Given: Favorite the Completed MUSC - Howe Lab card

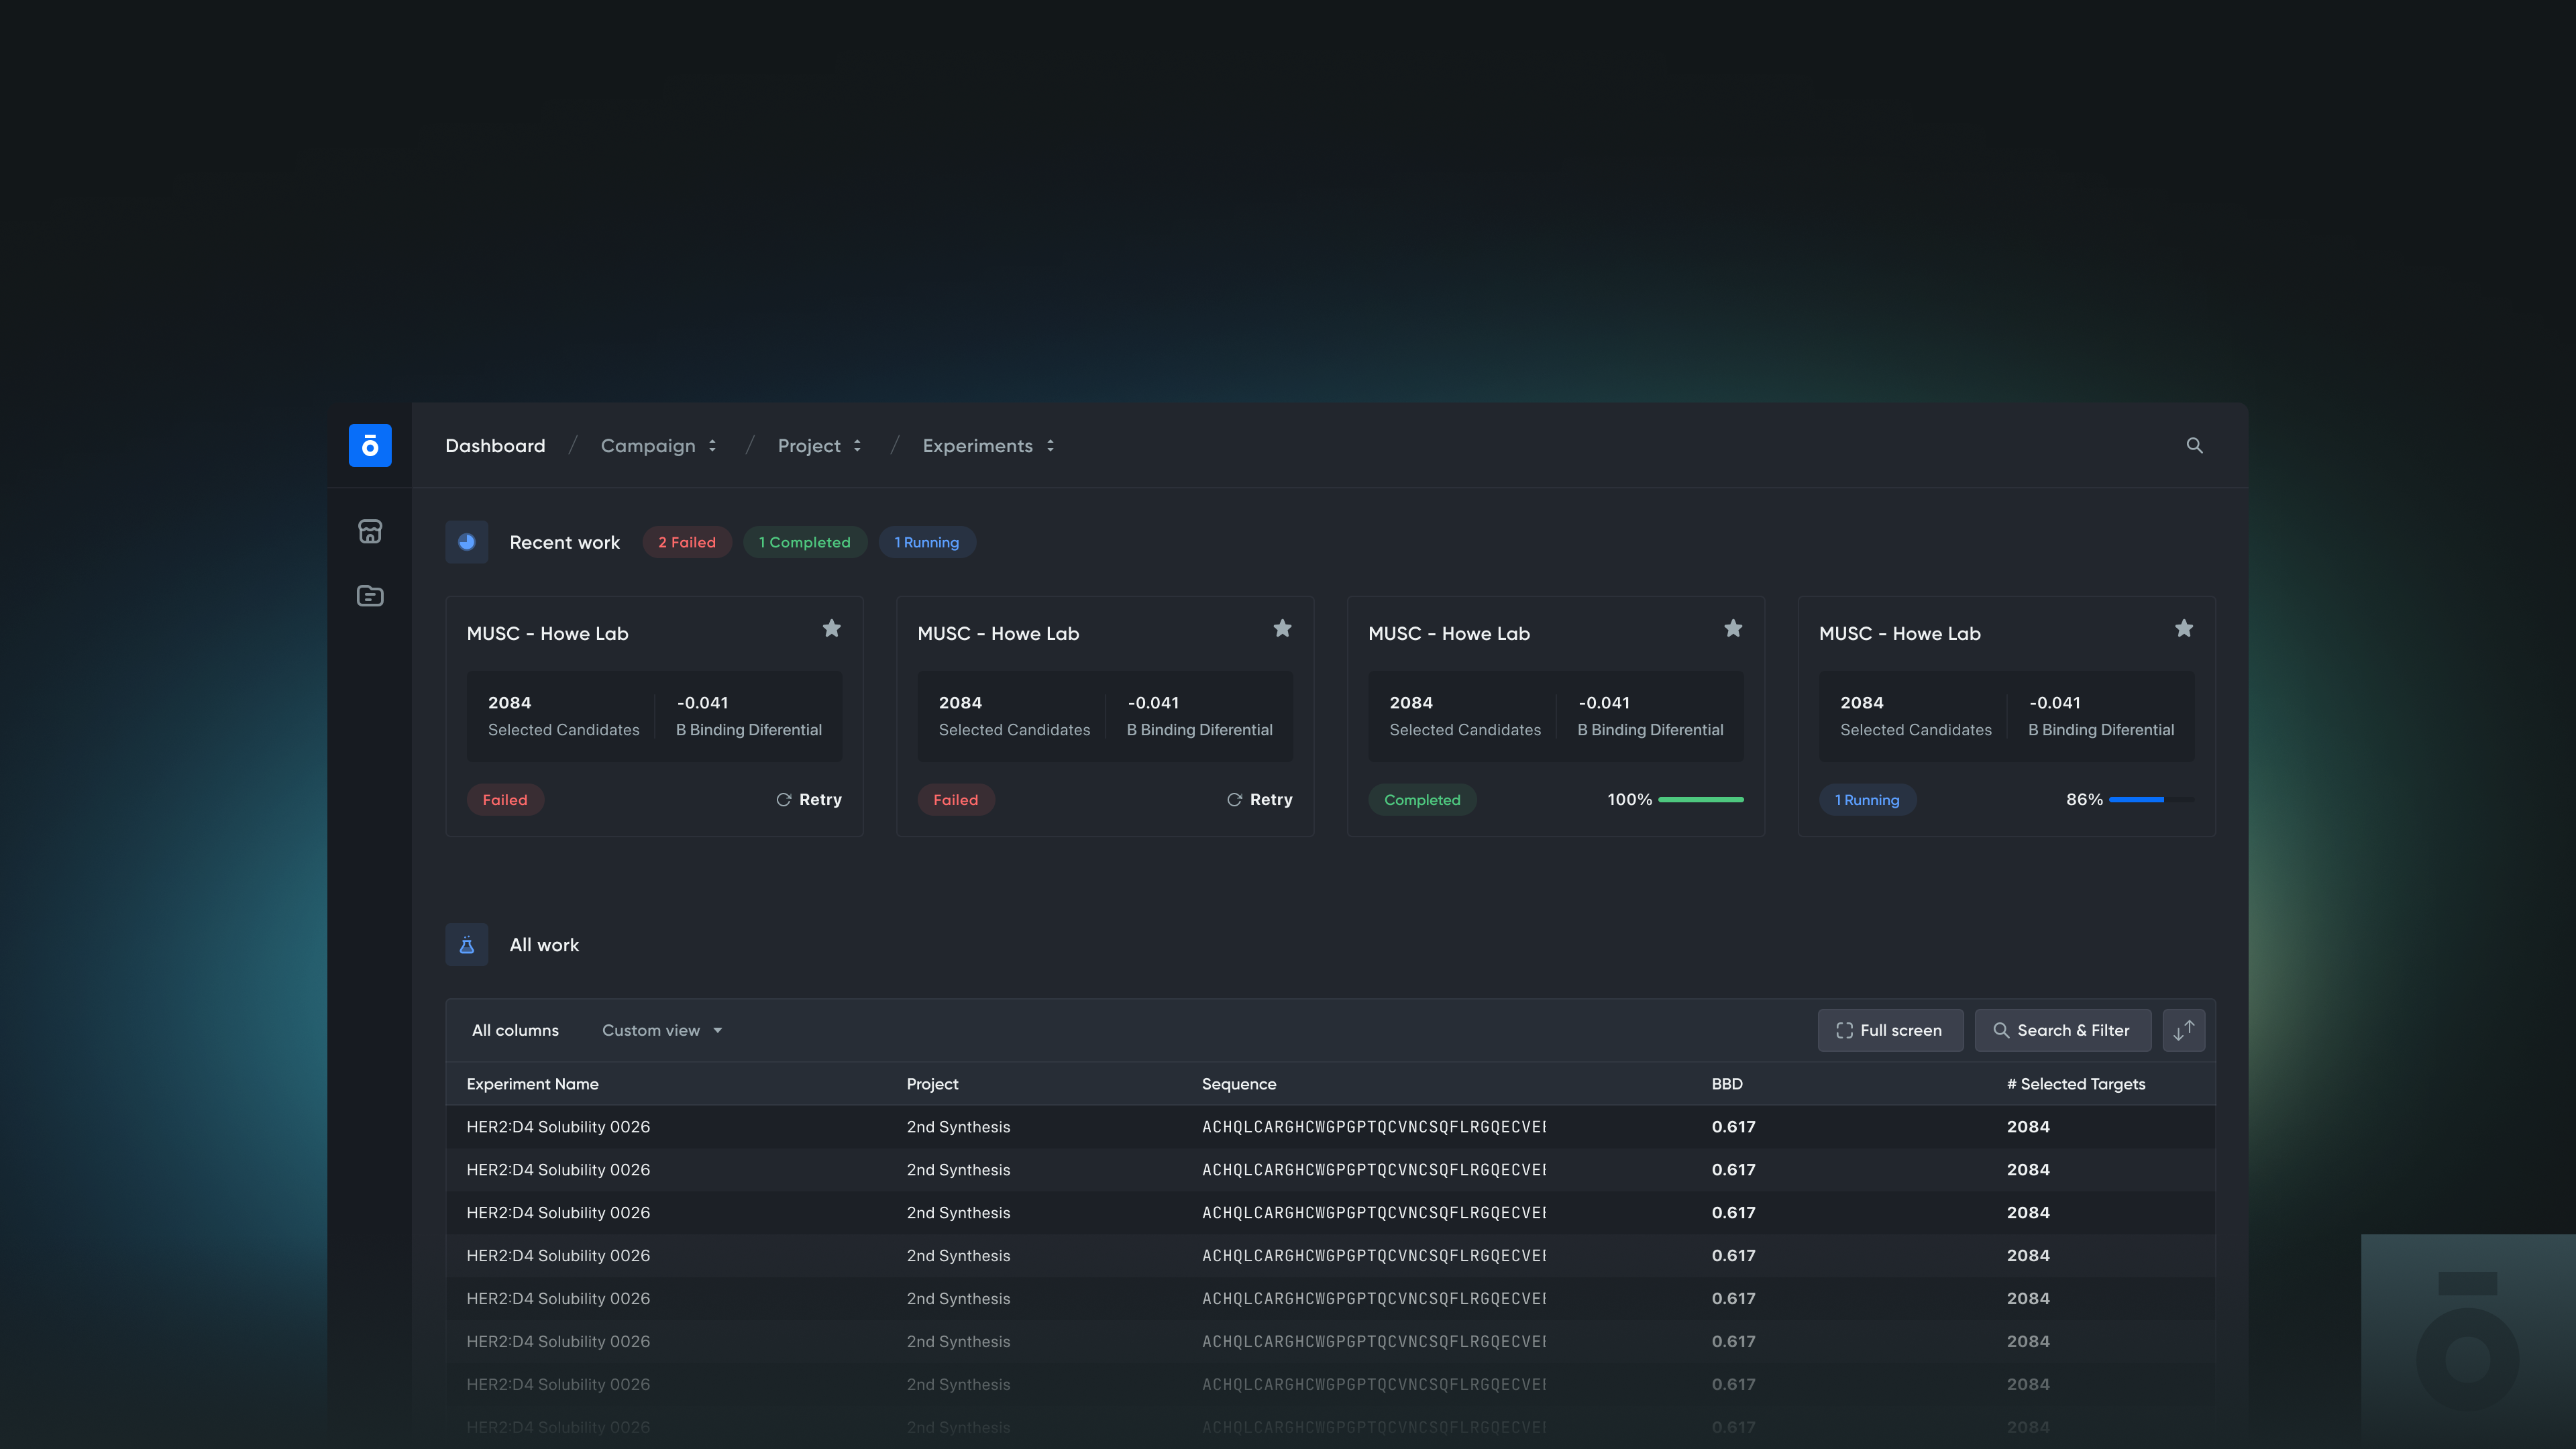Looking at the screenshot, I should [x=1733, y=628].
